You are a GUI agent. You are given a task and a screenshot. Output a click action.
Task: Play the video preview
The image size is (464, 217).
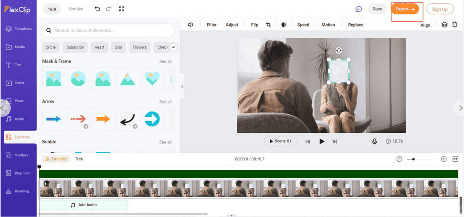pos(322,142)
